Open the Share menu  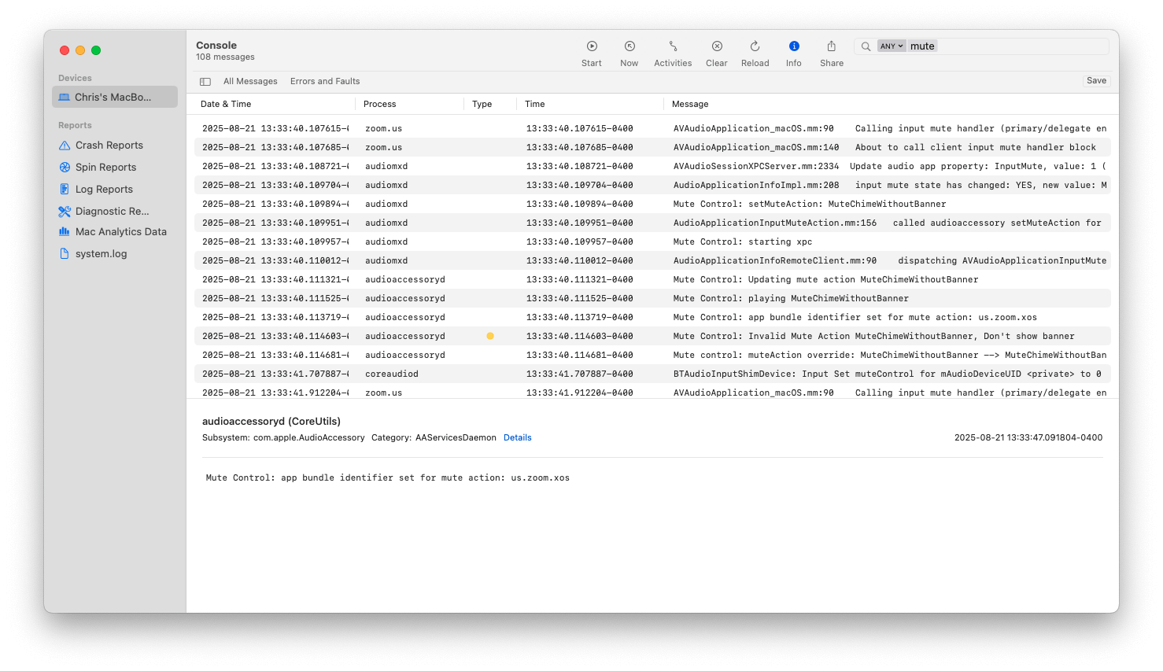tap(832, 53)
